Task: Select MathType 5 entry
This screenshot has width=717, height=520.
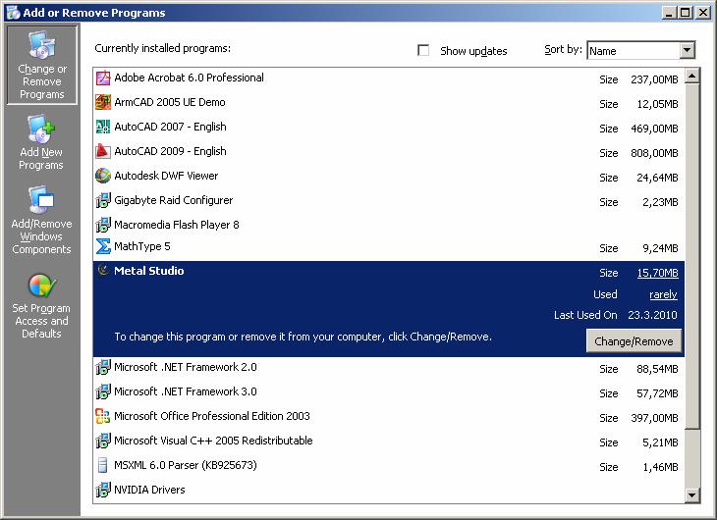Action: (389, 247)
